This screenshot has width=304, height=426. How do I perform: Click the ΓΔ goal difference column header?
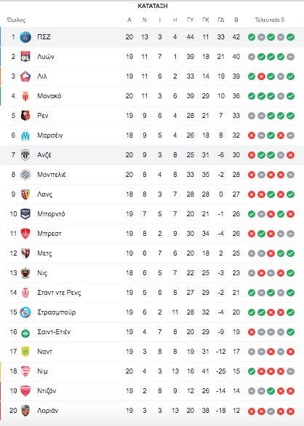(221, 20)
